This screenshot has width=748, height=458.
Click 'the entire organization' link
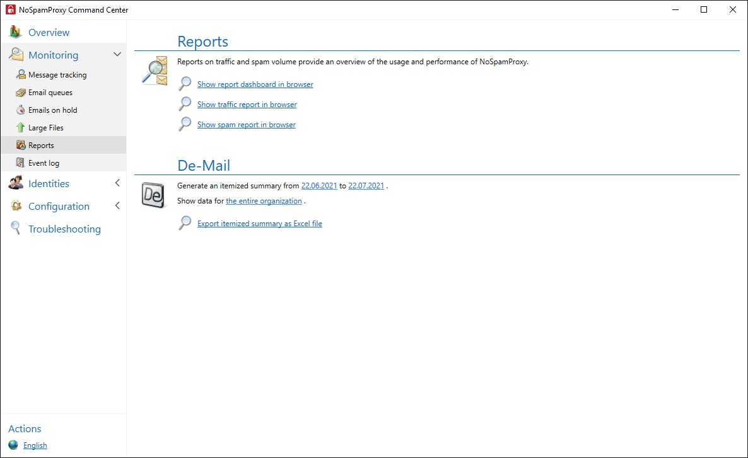point(264,200)
